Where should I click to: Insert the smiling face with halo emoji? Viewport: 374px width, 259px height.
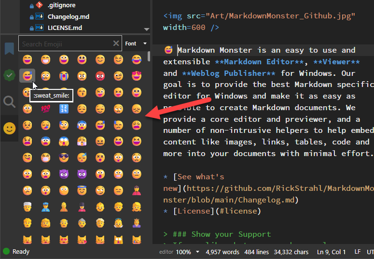point(82,190)
